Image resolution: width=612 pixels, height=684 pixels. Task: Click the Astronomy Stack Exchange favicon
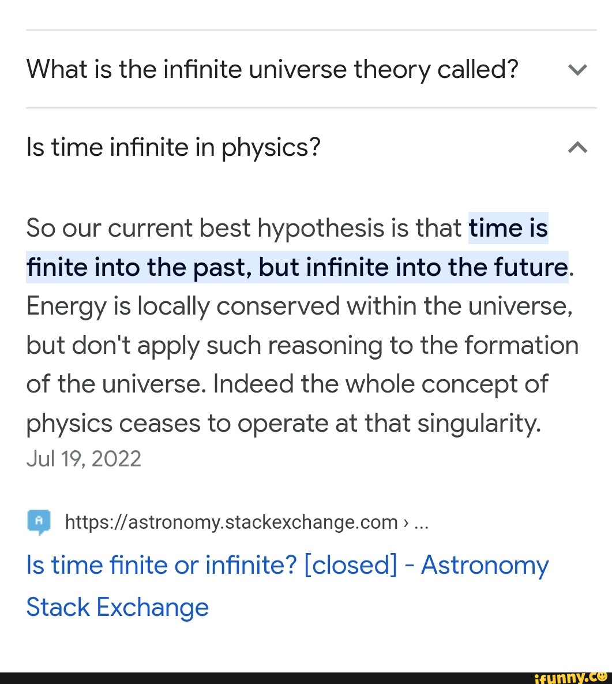[39, 521]
